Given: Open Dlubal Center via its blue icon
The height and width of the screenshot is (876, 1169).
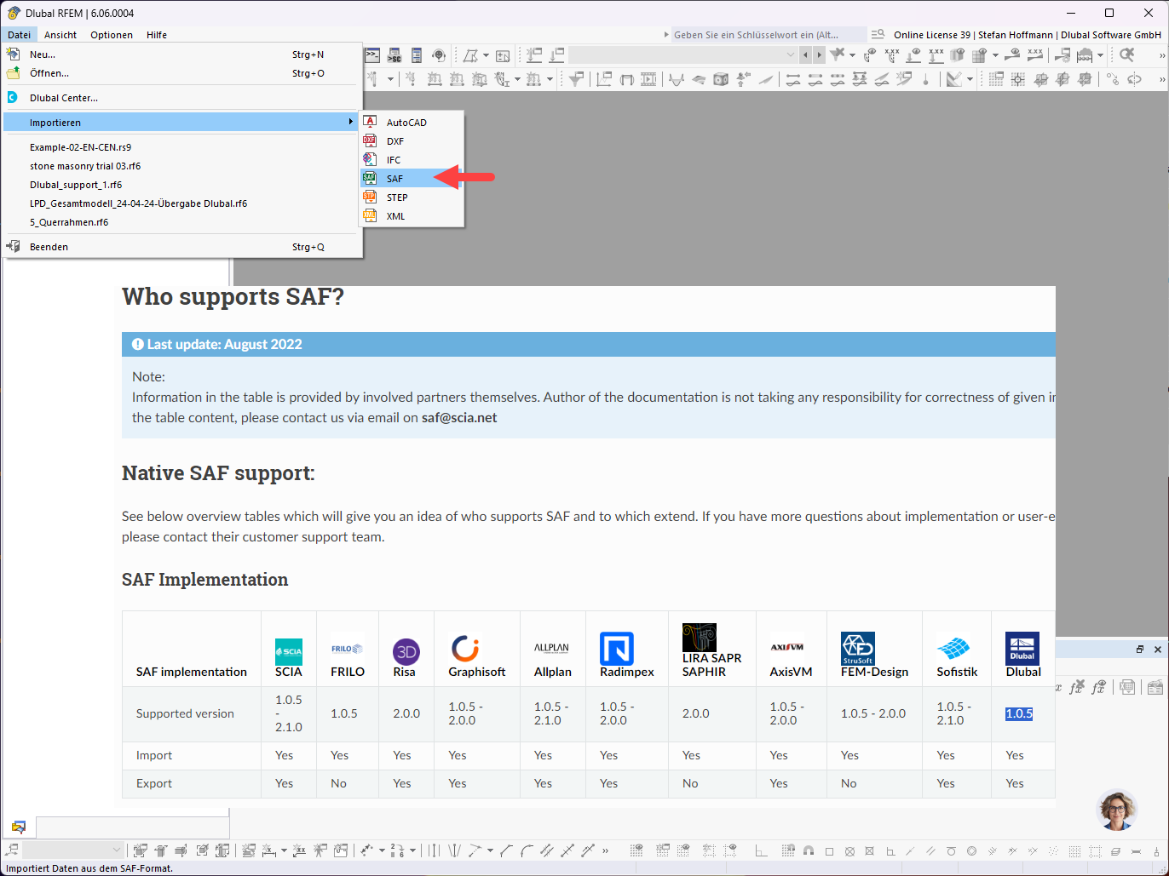Looking at the screenshot, I should [13, 97].
